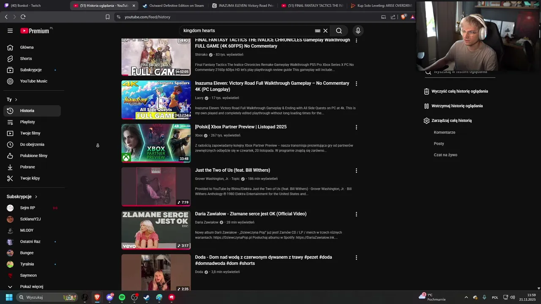This screenshot has height=304, width=541.
Task: Open Polubione filmy in the sidebar
Action: [32, 156]
